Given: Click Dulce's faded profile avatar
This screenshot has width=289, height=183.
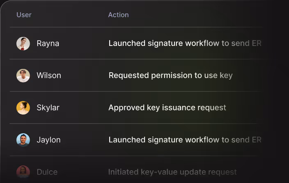Looking at the screenshot, I should pyautogui.click(x=23, y=172).
